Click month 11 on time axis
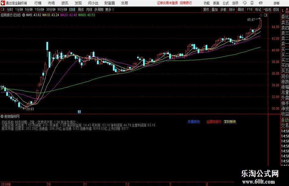This screenshot has width=289, height=186. (x=85, y=184)
